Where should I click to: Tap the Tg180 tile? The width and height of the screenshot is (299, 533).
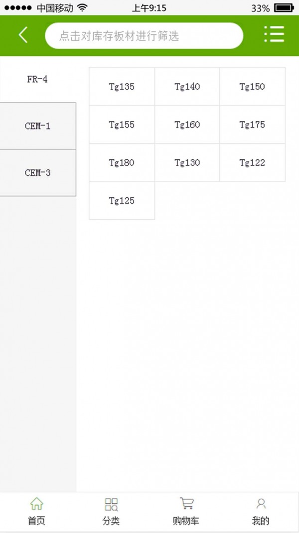point(122,162)
